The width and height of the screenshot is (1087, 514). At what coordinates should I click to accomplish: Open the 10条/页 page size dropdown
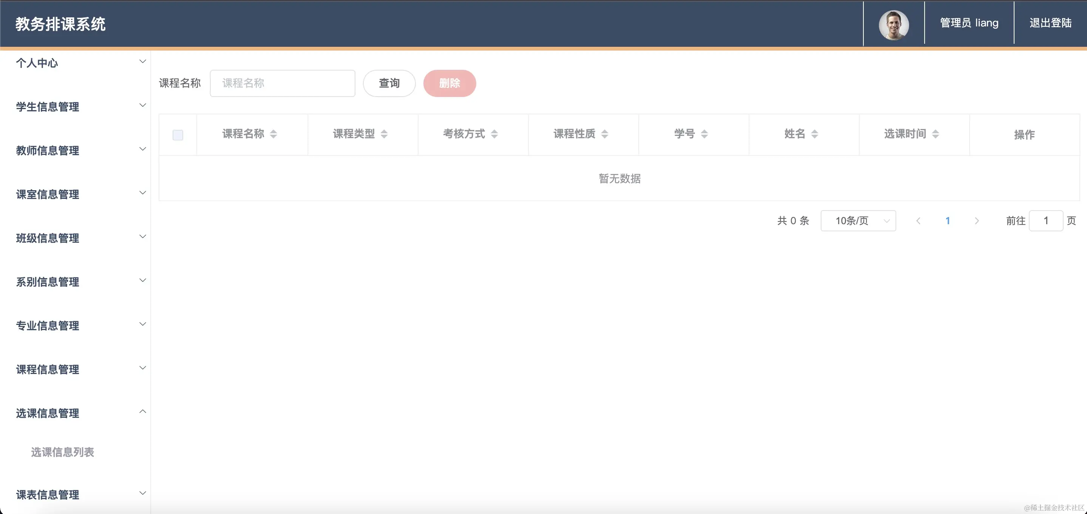(x=858, y=221)
